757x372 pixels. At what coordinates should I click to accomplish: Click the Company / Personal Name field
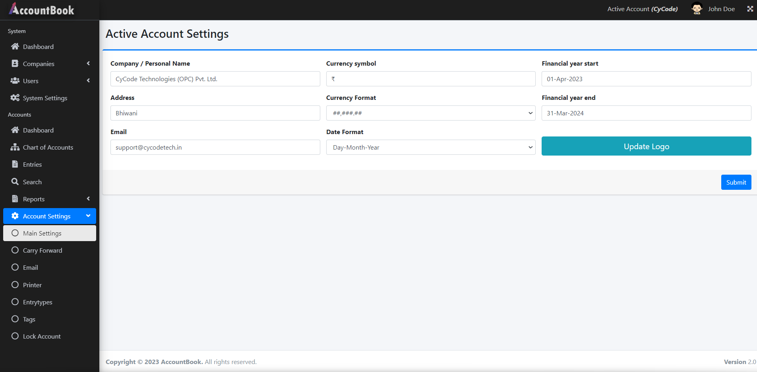(215, 79)
